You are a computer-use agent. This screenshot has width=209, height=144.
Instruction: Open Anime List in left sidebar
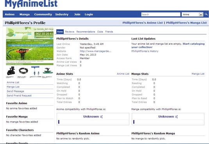[13, 83]
